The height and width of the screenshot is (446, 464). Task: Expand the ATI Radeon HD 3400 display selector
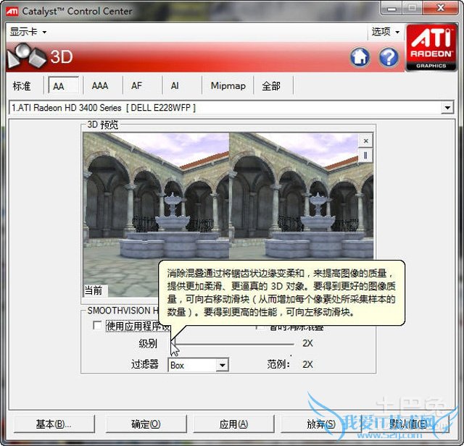[x=447, y=108]
